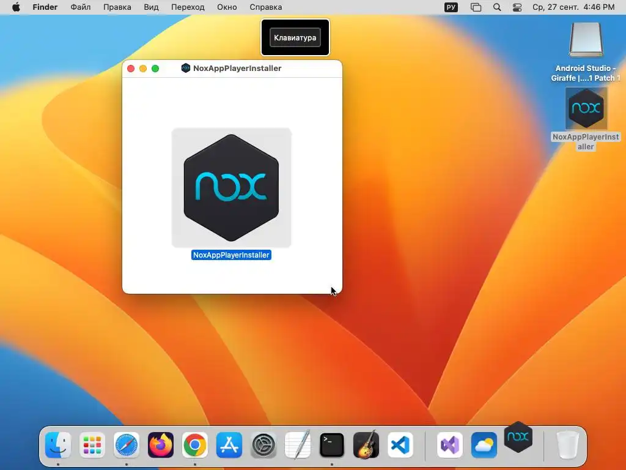The width and height of the screenshot is (626, 470).
Task: Open Finder from the Dock
Action: point(58,445)
